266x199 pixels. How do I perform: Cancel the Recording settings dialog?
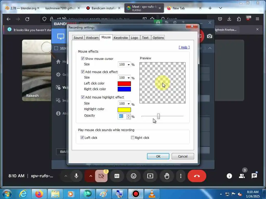(x=183, y=156)
